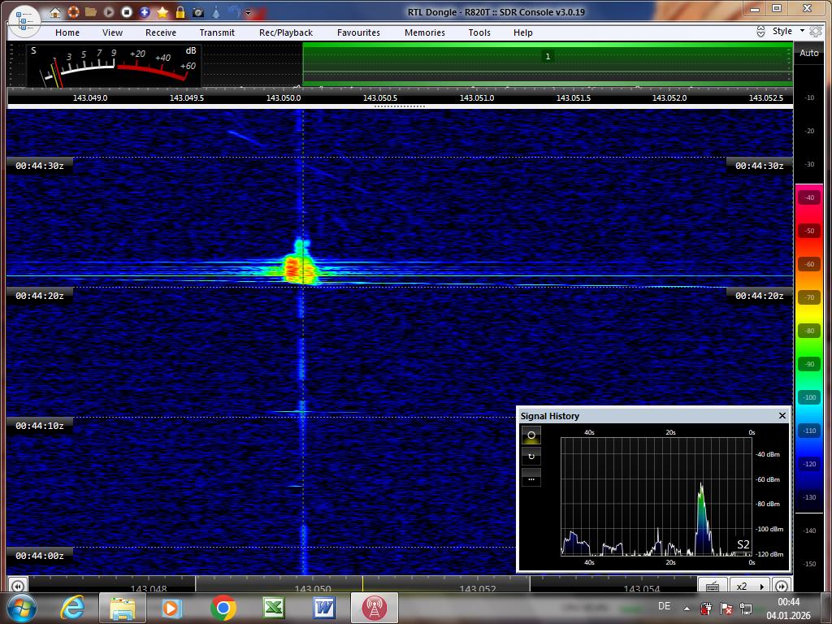Open Windows Explorer from taskbar
The width and height of the screenshot is (832, 624).
click(x=122, y=608)
